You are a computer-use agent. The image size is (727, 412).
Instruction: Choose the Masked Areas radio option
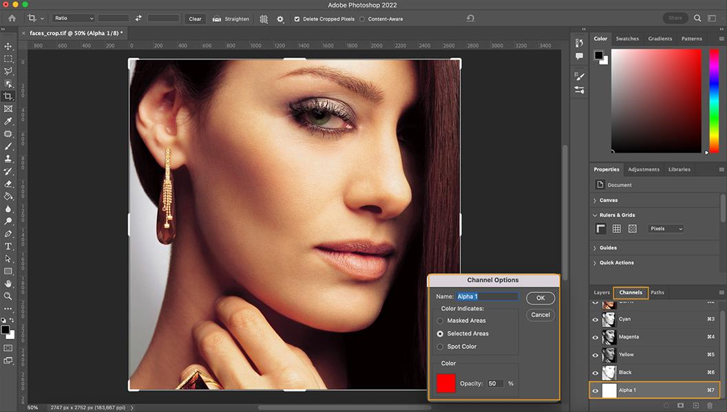(x=441, y=321)
